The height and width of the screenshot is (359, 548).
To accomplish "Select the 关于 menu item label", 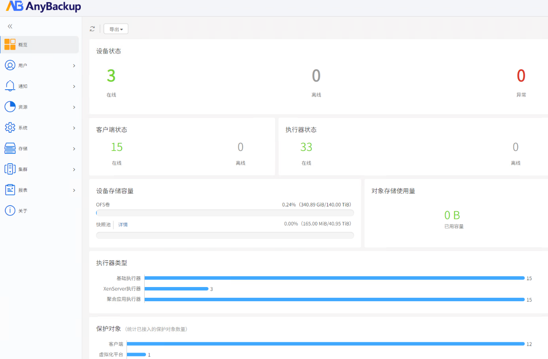I will pos(23,211).
